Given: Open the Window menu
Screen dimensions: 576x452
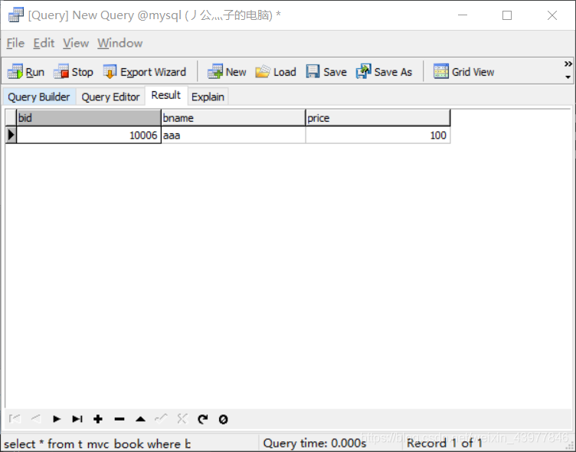Looking at the screenshot, I should pos(119,44).
